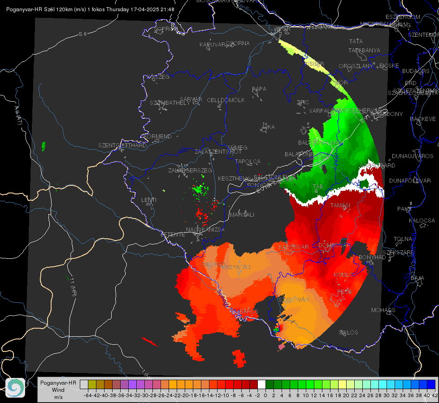This screenshot has width=439, height=403.
Task: Select the grey swatch at legend's left end
Action: [x=84, y=385]
